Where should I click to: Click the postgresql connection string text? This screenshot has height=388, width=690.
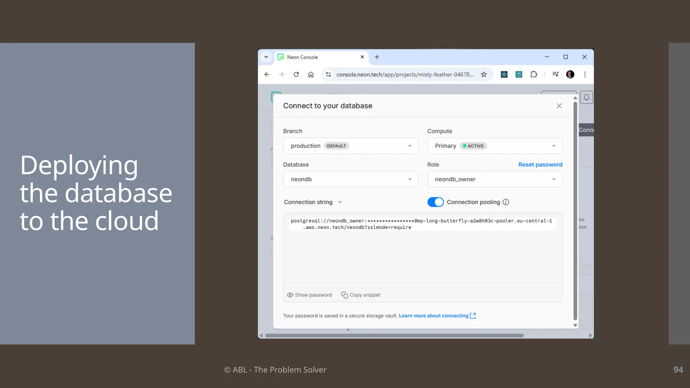[421, 224]
